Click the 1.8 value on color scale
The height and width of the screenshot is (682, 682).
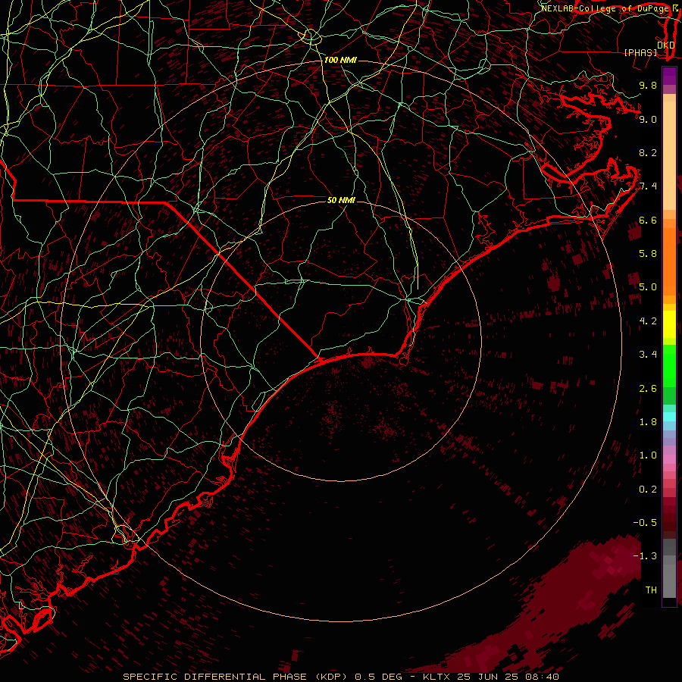(x=648, y=422)
